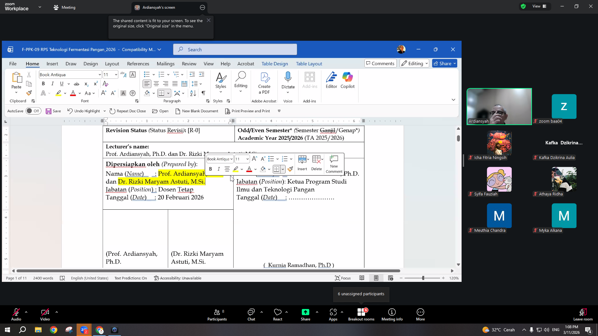Viewport: 598px width, 336px height.
Task: Click New Blank Document
Action: tap(197, 111)
